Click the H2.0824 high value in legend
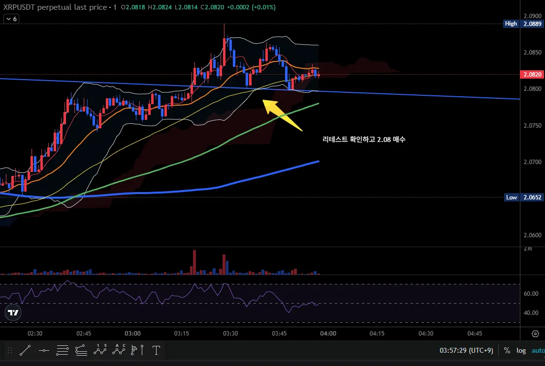 coord(160,7)
